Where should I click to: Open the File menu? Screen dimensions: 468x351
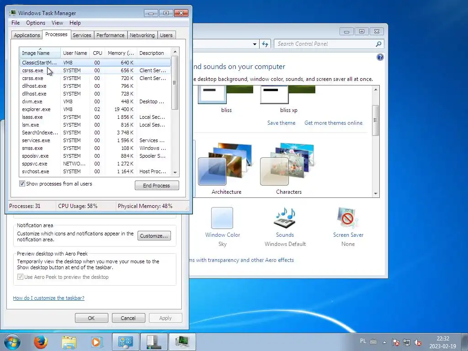pyautogui.click(x=16, y=23)
